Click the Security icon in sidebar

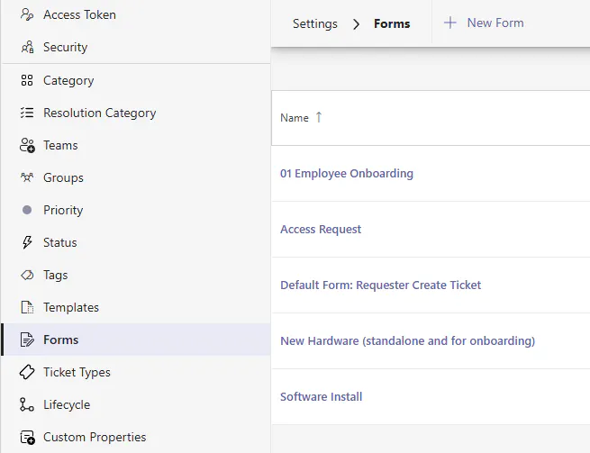click(27, 48)
